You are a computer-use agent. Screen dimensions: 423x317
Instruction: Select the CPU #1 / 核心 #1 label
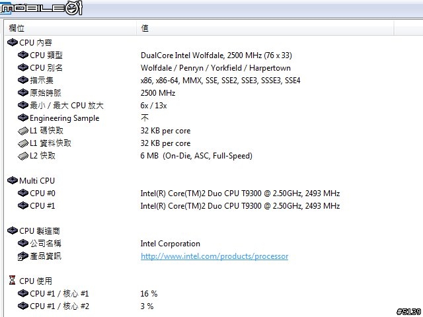[59, 293]
